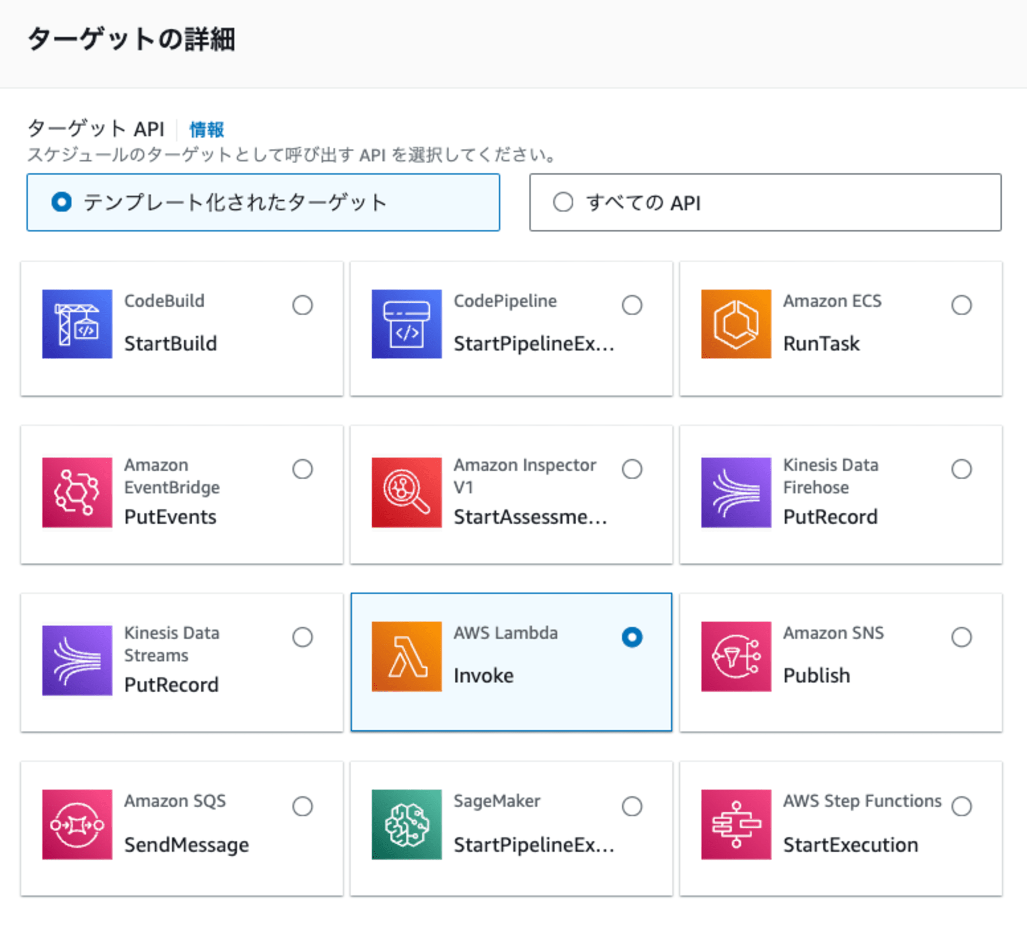Click the AWS Lambda icon
Screen dimensions: 1027x951
click(407, 656)
